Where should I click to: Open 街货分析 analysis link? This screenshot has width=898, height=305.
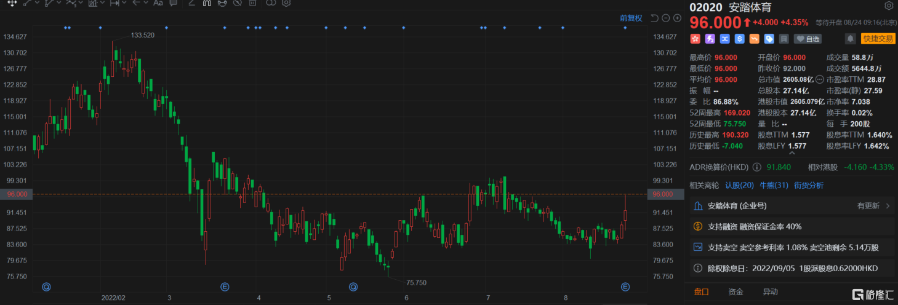click(808, 185)
